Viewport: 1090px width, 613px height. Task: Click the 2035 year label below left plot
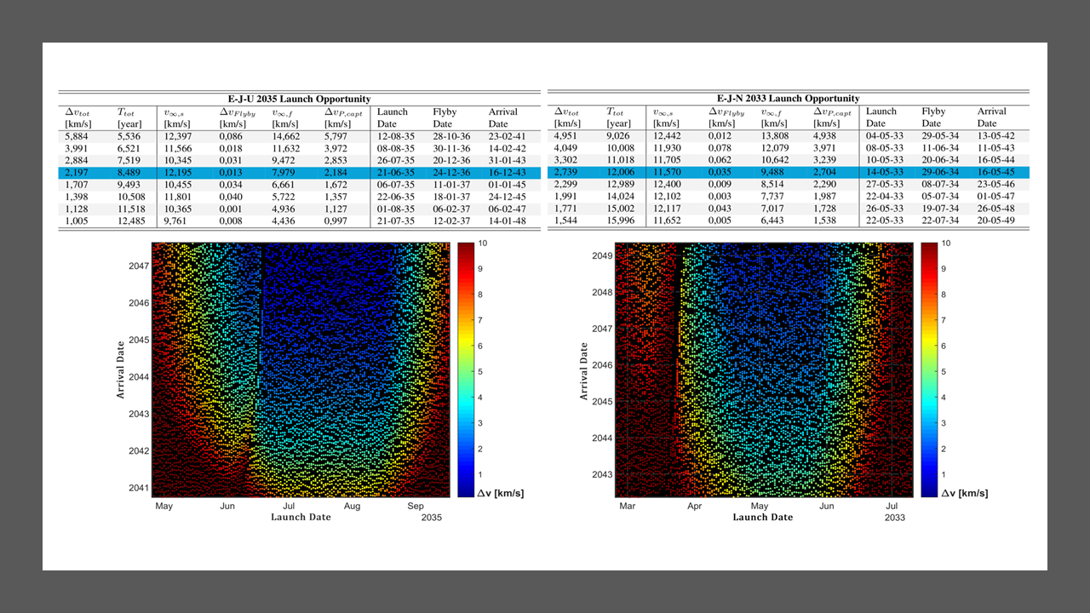click(433, 518)
